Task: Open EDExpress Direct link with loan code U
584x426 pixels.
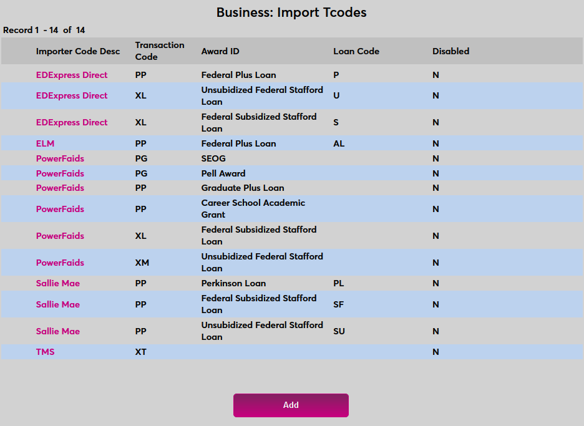Action: pyautogui.click(x=72, y=95)
